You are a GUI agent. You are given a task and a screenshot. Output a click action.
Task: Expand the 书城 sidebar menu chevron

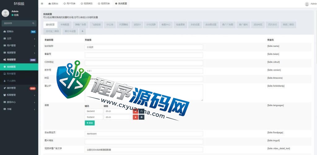35,109
